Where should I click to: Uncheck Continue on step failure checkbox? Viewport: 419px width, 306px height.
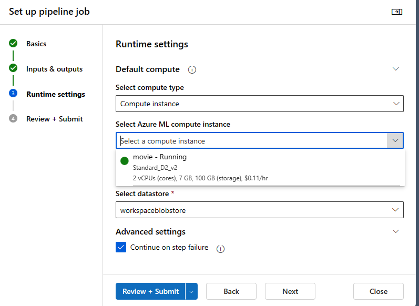(121, 247)
